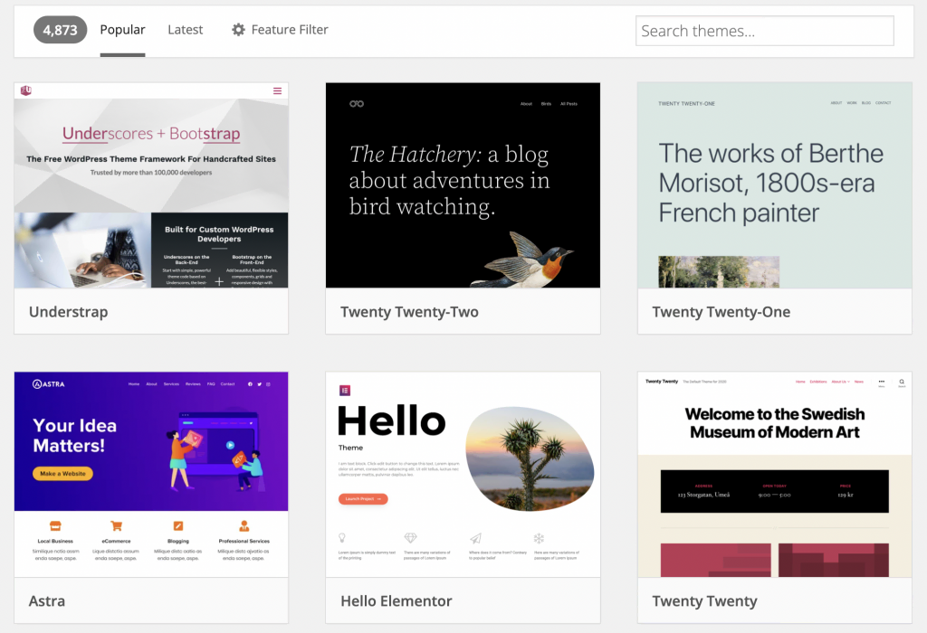Click the search icon in Twenty Twenty preview

click(x=902, y=383)
